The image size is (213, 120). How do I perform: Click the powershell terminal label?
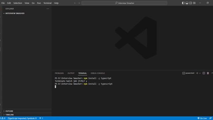188,73
